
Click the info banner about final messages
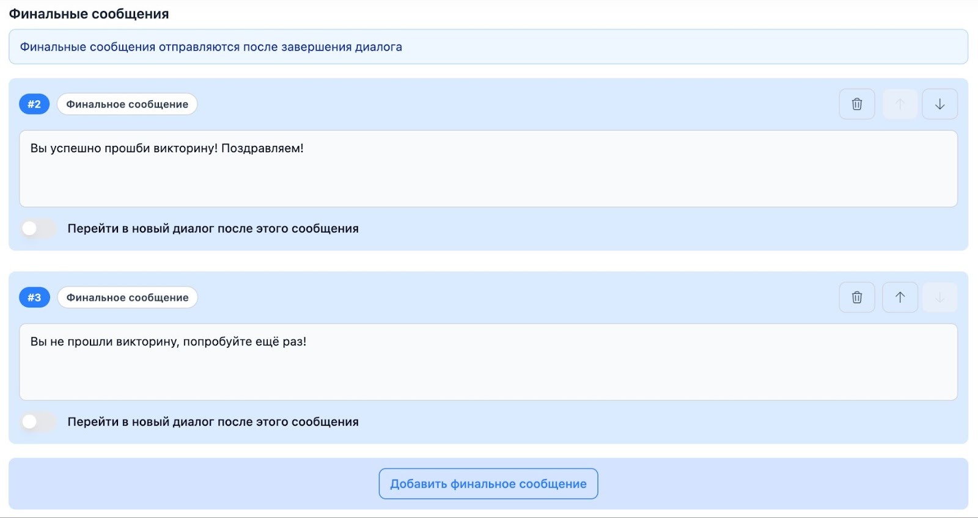pos(488,47)
